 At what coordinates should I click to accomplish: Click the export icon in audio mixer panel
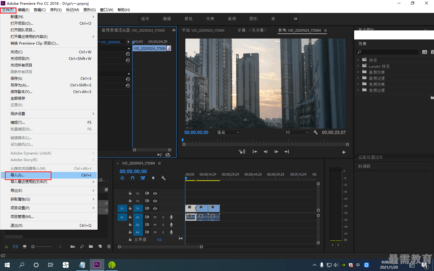tap(168, 154)
